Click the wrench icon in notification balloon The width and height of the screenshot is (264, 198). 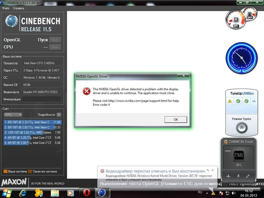[x=208, y=170]
